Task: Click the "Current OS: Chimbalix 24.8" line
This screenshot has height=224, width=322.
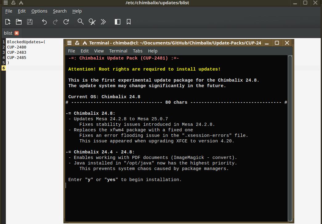Action: point(104,97)
